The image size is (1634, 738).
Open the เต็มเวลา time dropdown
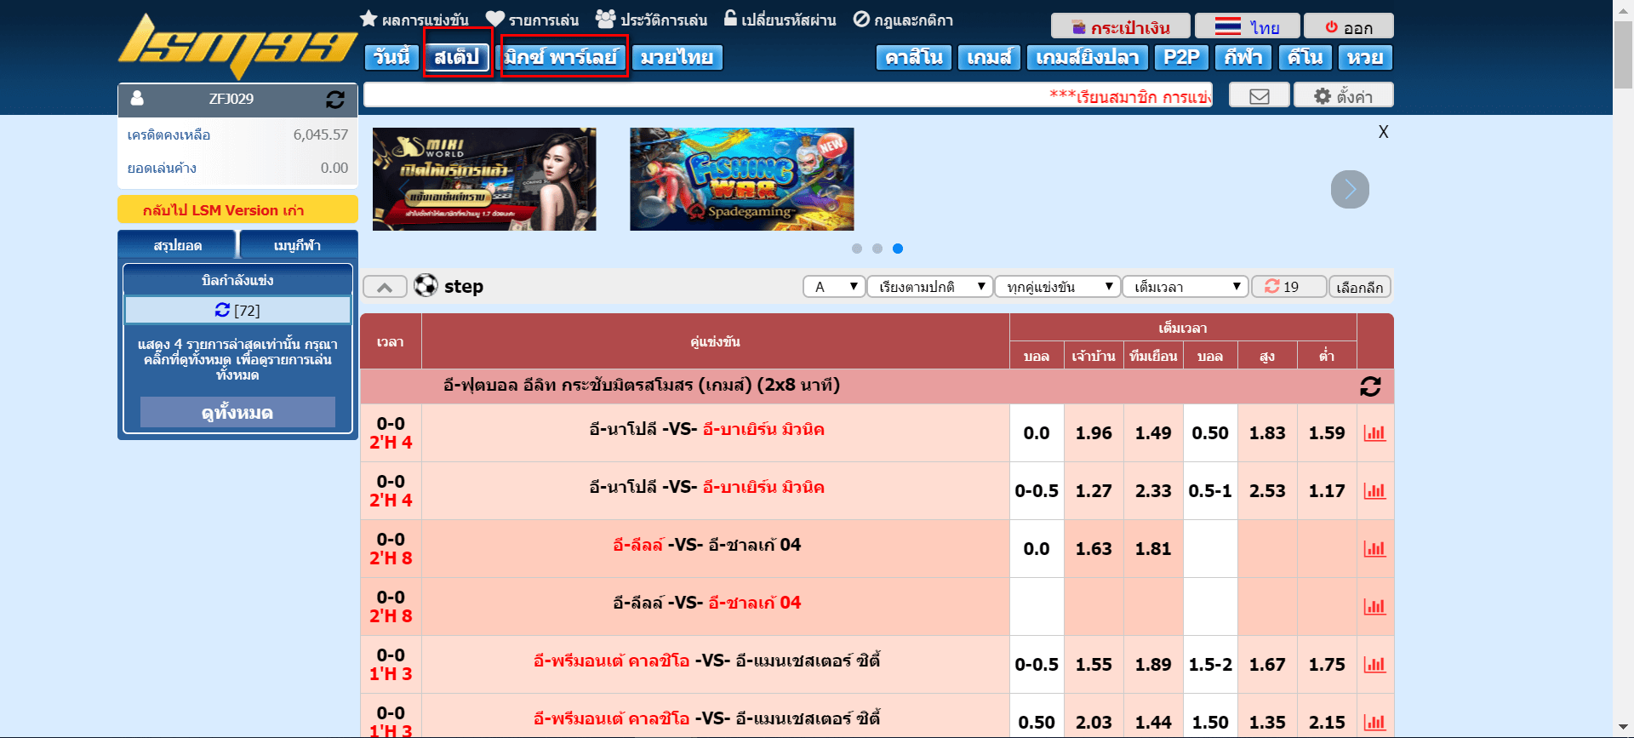[1185, 287]
